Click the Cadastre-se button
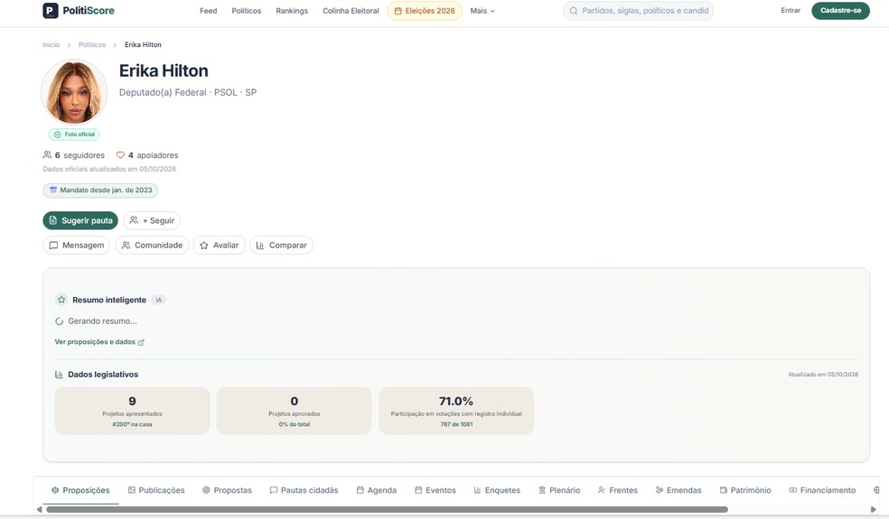 [x=840, y=10]
